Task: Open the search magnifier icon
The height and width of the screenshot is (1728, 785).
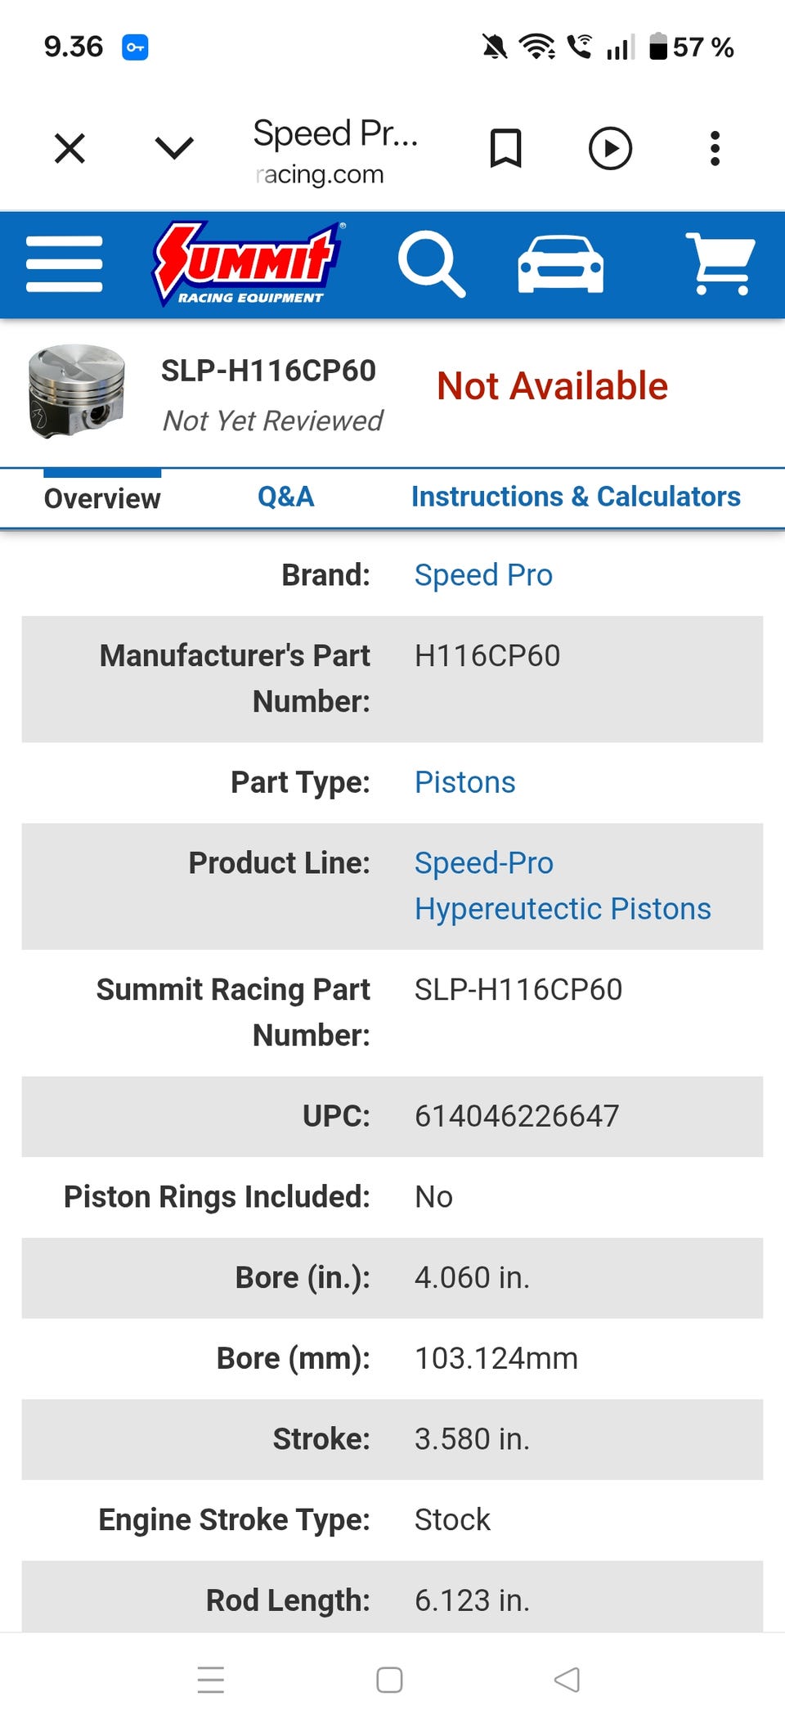Action: click(x=432, y=264)
